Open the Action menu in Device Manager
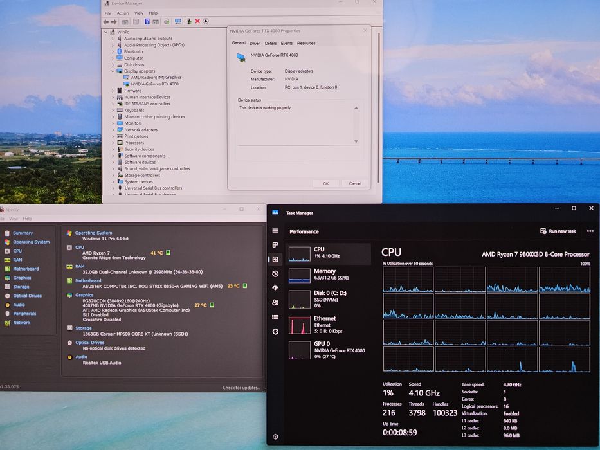Image resolution: width=600 pixels, height=450 pixels. pyautogui.click(x=122, y=14)
